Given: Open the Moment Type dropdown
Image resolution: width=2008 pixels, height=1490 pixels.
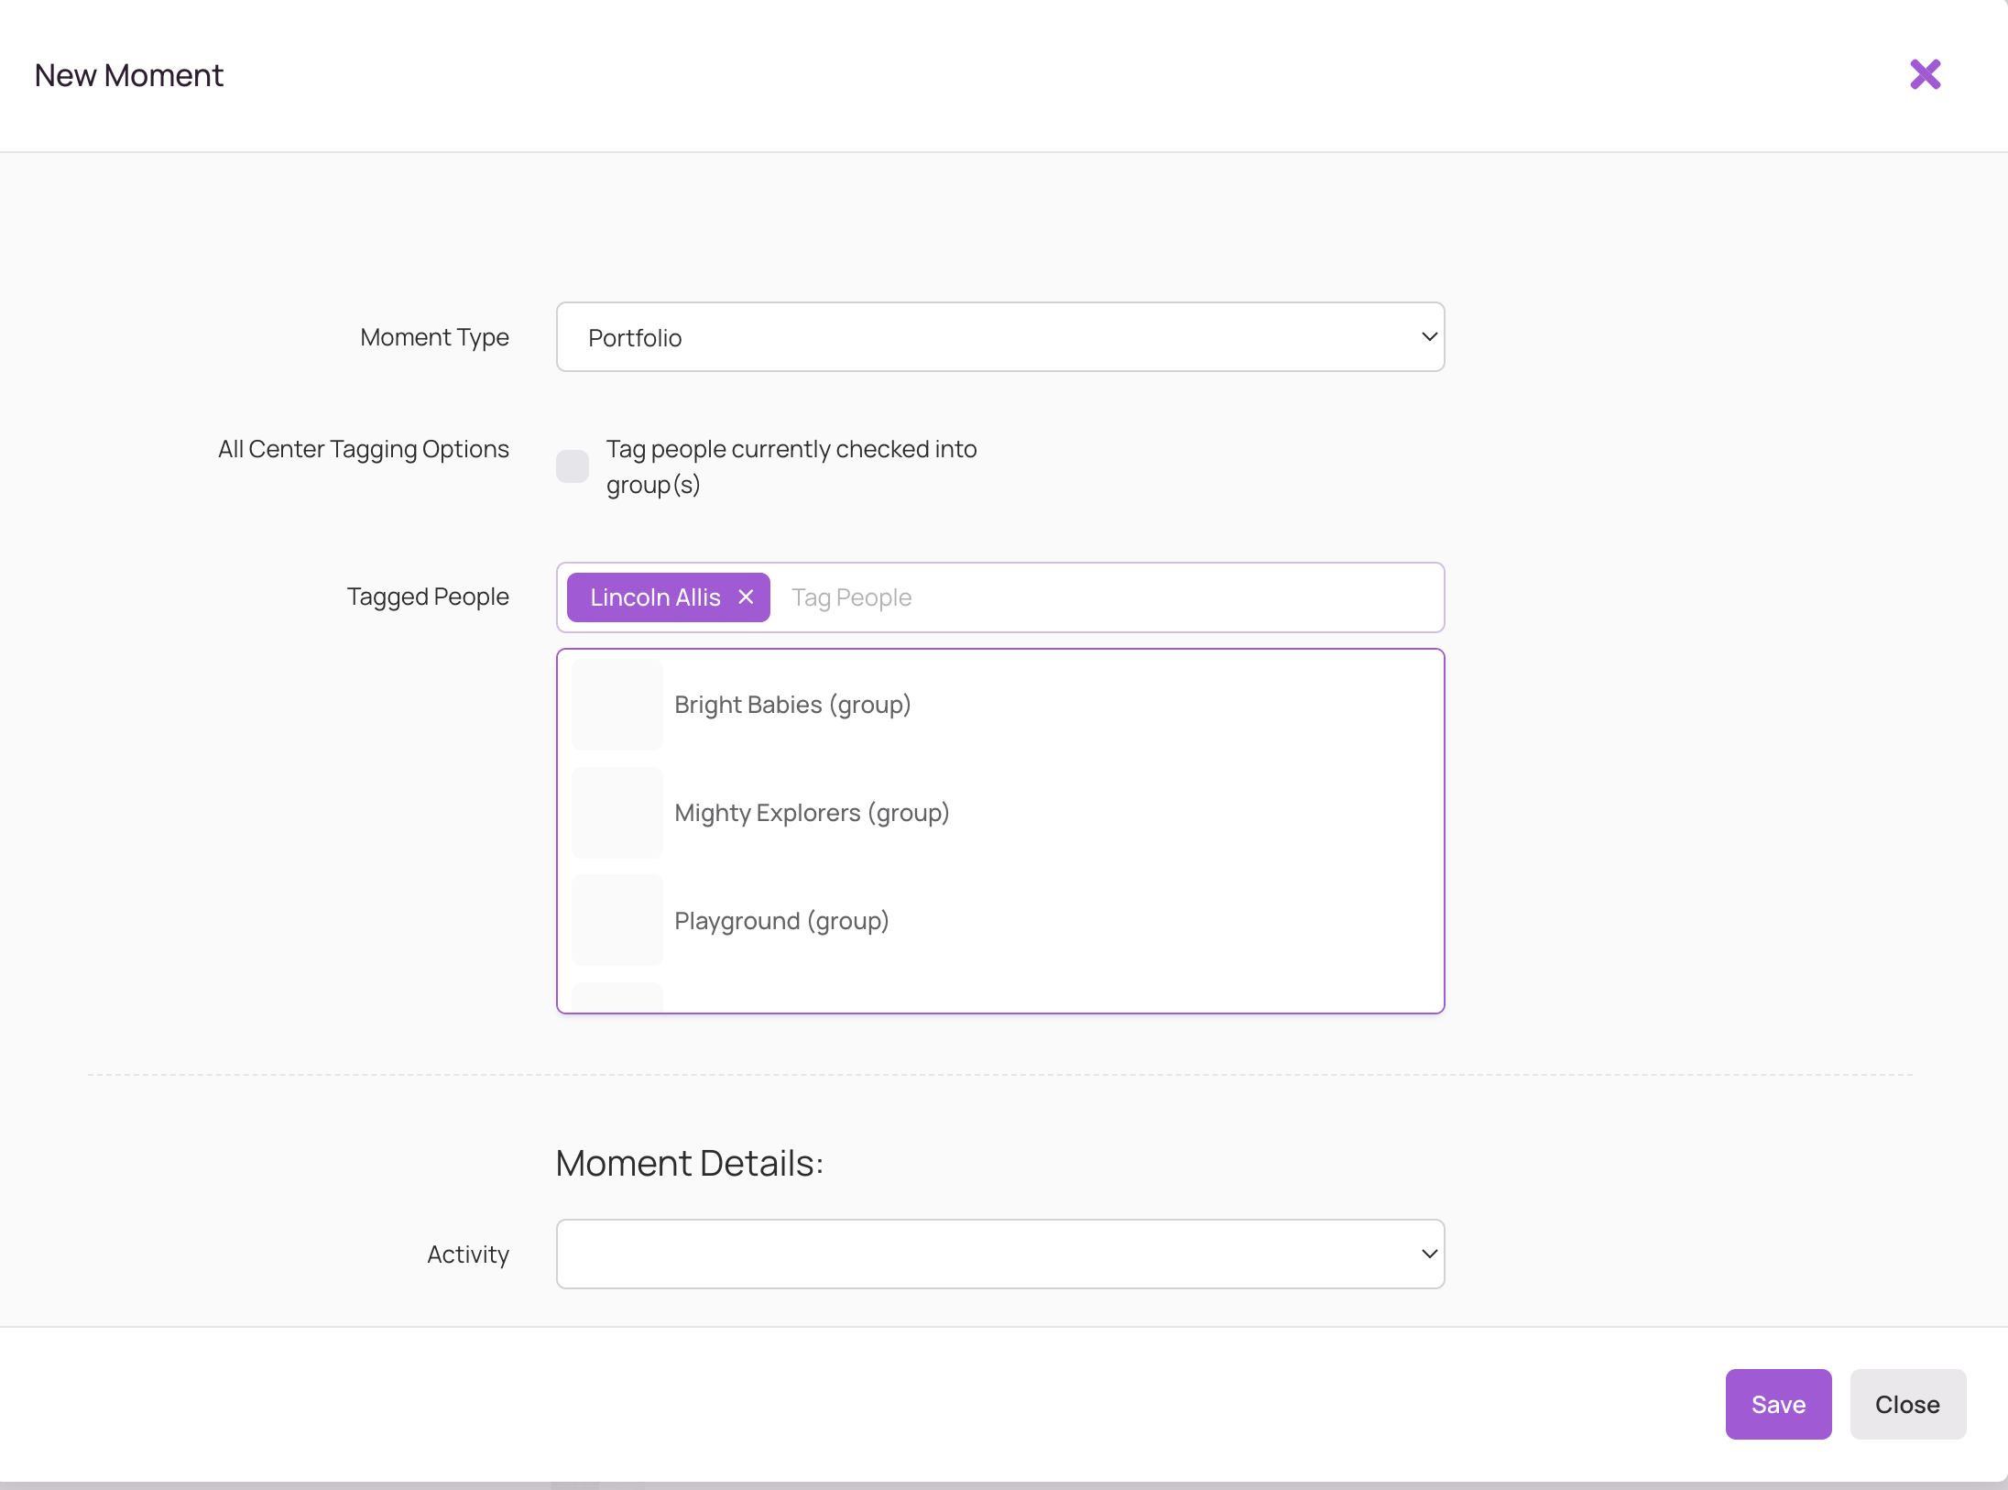Looking at the screenshot, I should click(x=999, y=336).
